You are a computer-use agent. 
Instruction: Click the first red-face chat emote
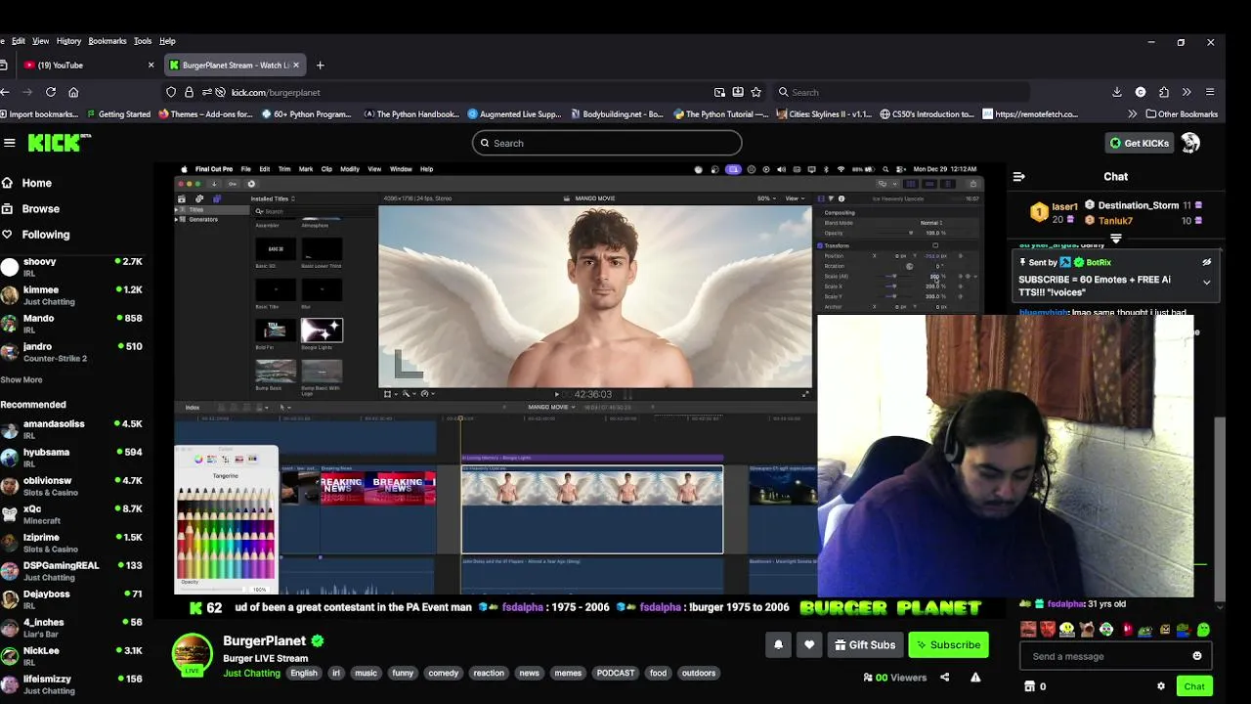point(1028,629)
